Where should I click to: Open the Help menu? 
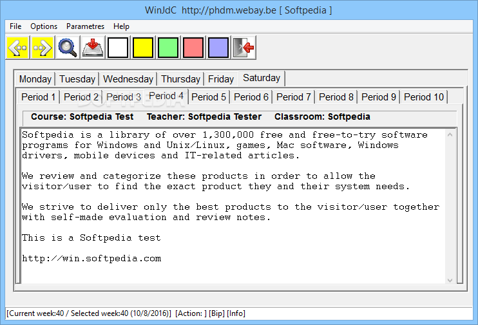click(x=121, y=26)
